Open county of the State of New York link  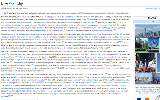pos(103,34)
